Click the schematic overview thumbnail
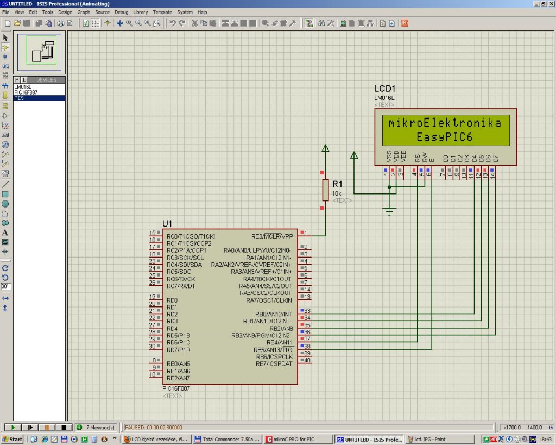 [x=39, y=52]
